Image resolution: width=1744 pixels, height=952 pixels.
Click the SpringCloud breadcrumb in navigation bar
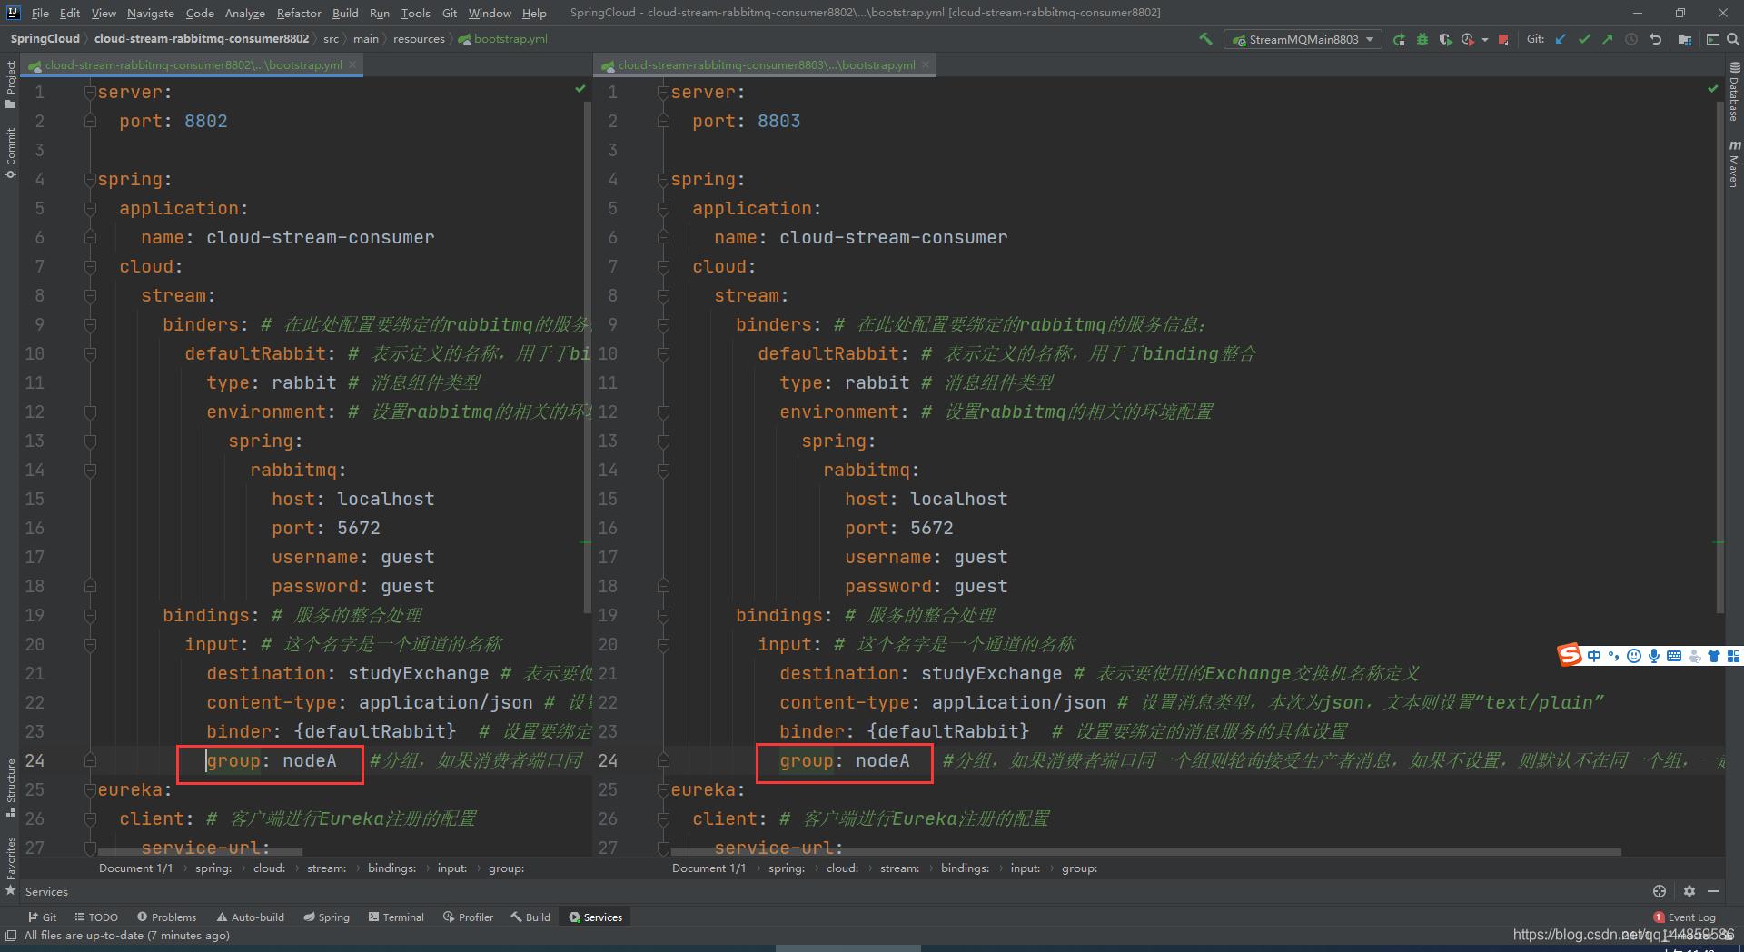45,38
